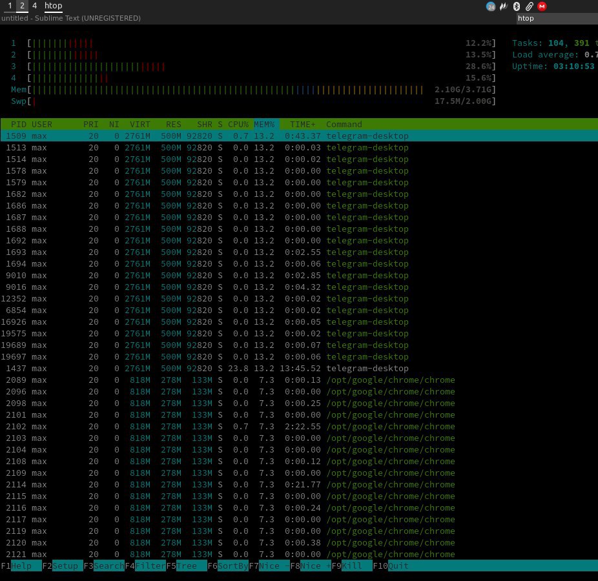Image resolution: width=598 pixels, height=581 pixels.
Task: Select telegram-desktop process PID 1513
Action: click(x=299, y=148)
